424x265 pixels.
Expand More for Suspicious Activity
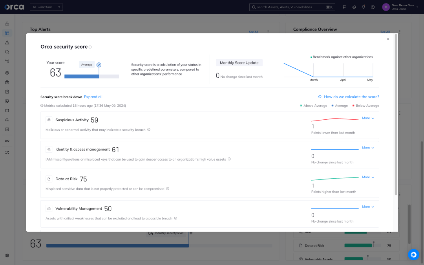[368, 118]
